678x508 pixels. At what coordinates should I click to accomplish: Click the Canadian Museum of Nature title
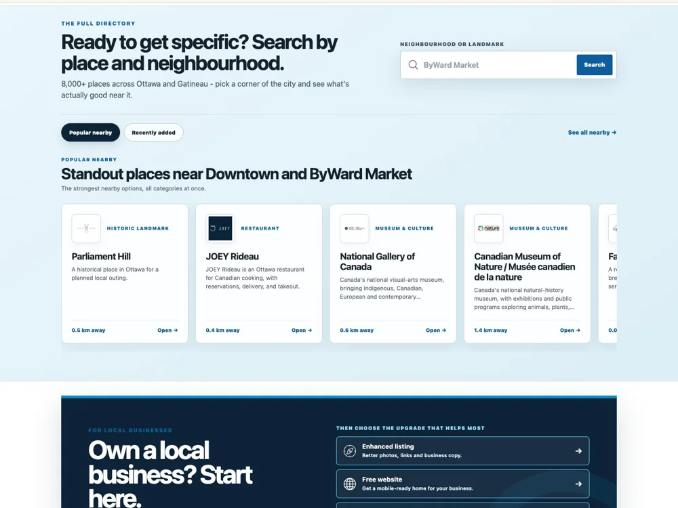click(525, 267)
